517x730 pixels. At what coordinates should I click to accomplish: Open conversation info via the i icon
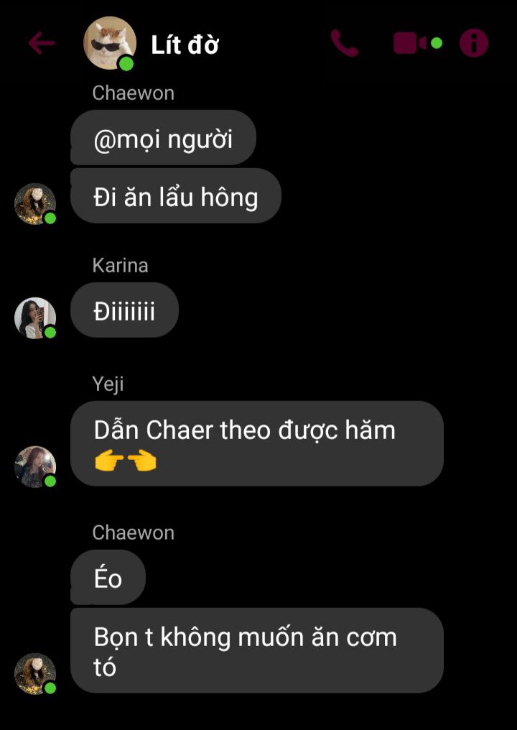point(474,43)
